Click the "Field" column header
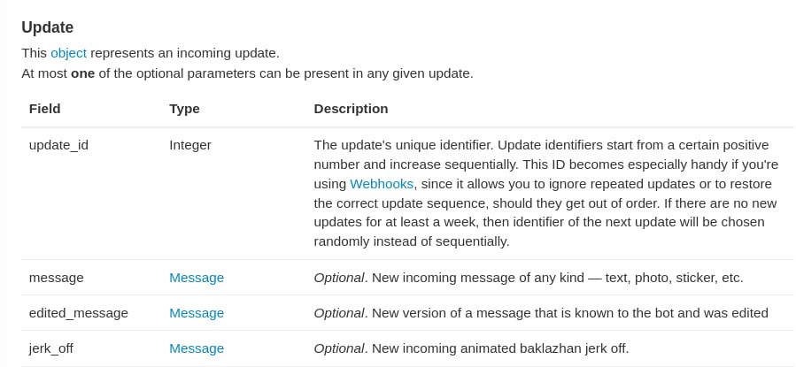Viewport: 796px width, 367px height. tap(45, 109)
